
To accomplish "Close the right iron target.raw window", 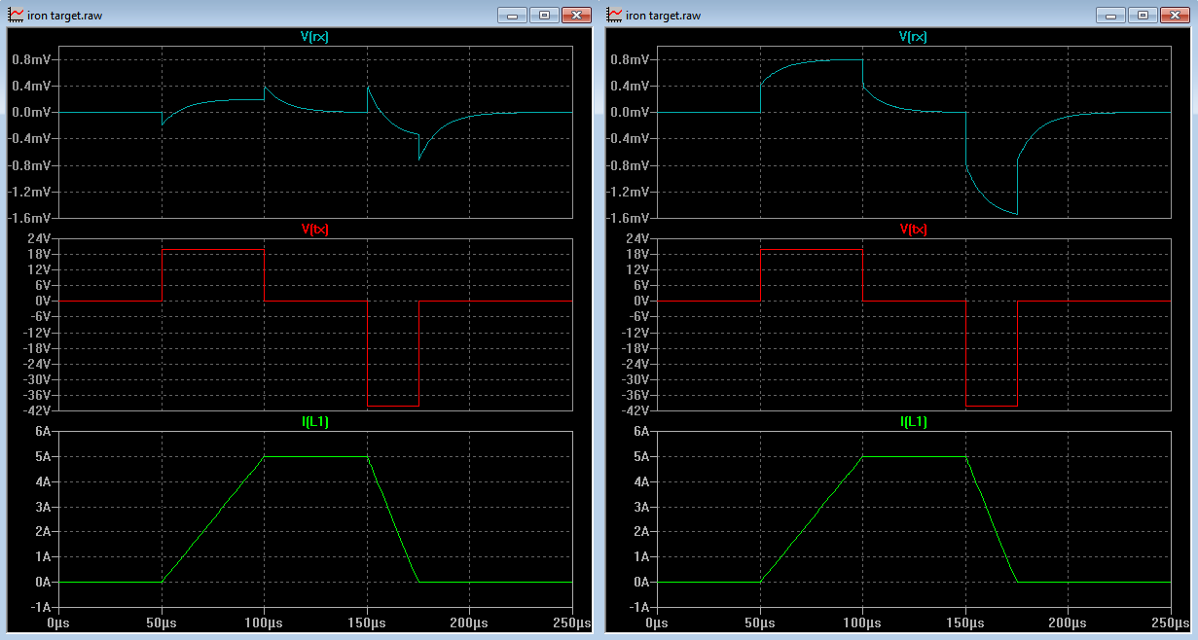I will pos(1175,15).
